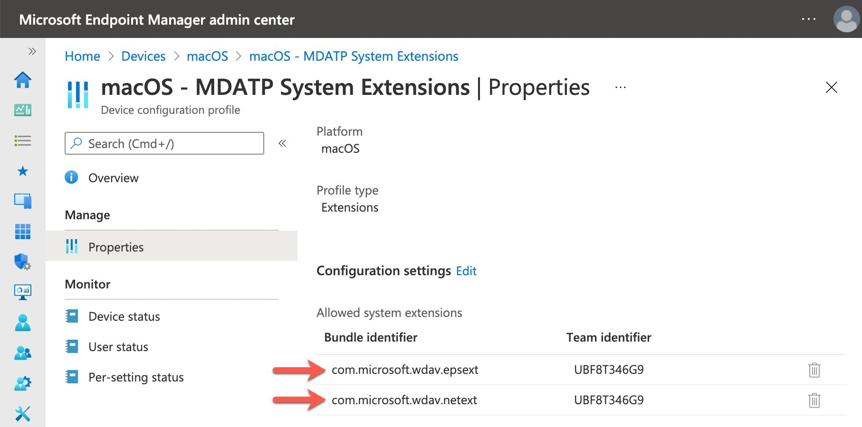Open the user account avatar menu

(846, 19)
